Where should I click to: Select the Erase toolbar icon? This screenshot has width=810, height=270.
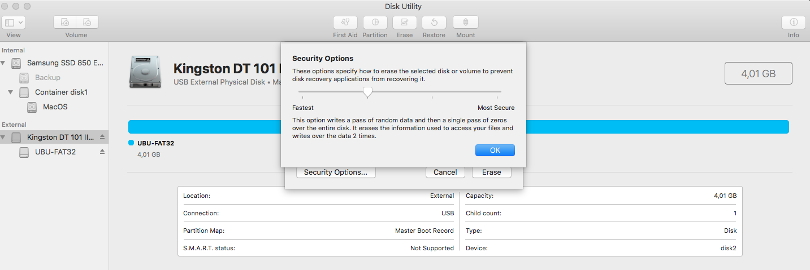pyautogui.click(x=405, y=23)
